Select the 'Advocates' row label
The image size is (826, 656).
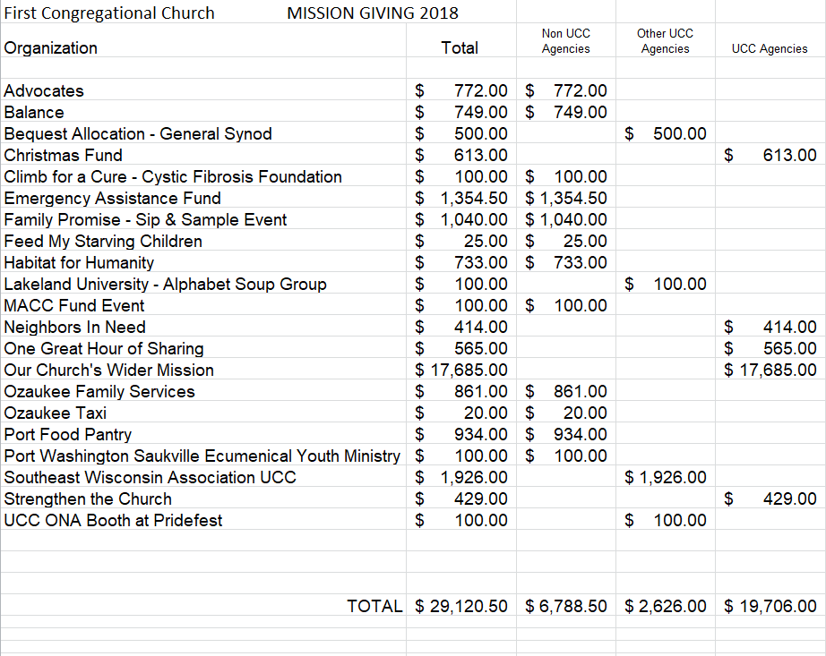(x=44, y=90)
